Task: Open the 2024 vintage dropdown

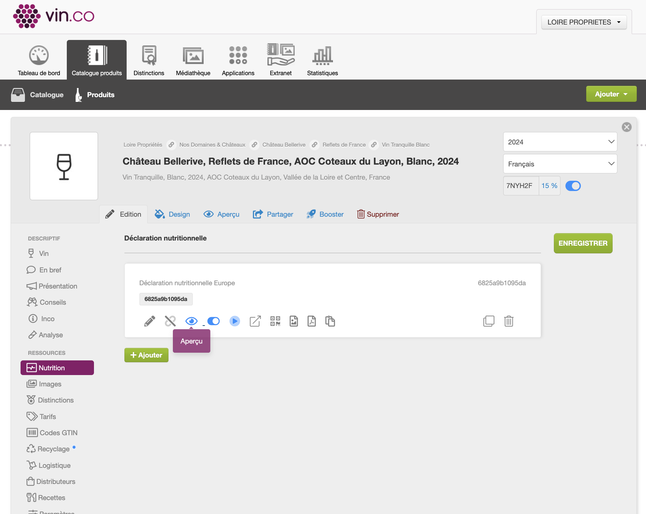Action: tap(560, 142)
